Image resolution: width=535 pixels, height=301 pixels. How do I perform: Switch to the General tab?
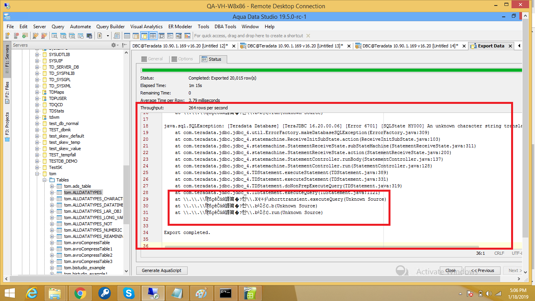[152, 59]
